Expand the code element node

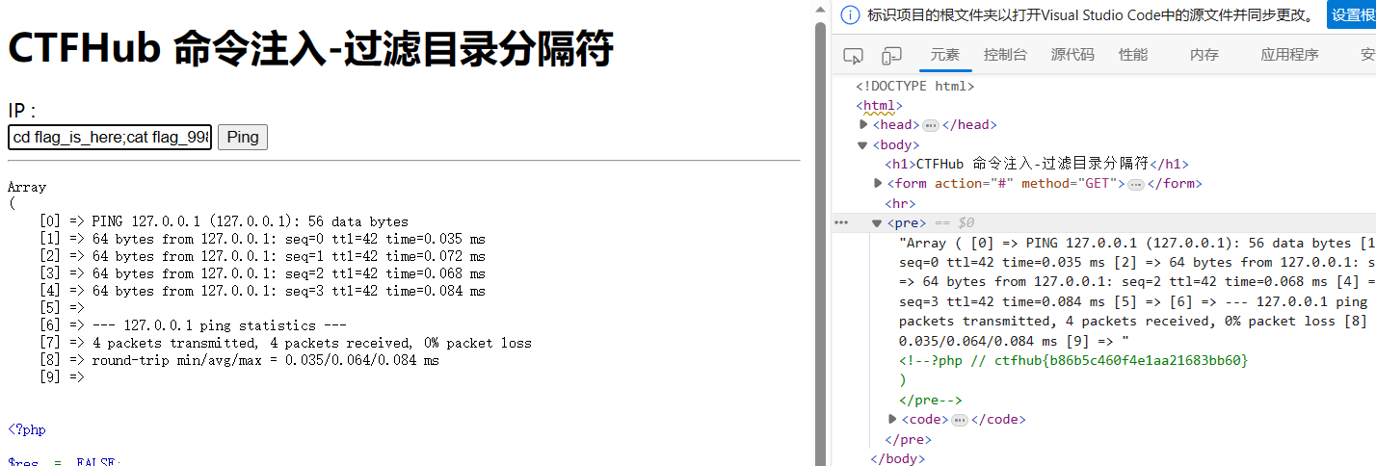point(892,419)
